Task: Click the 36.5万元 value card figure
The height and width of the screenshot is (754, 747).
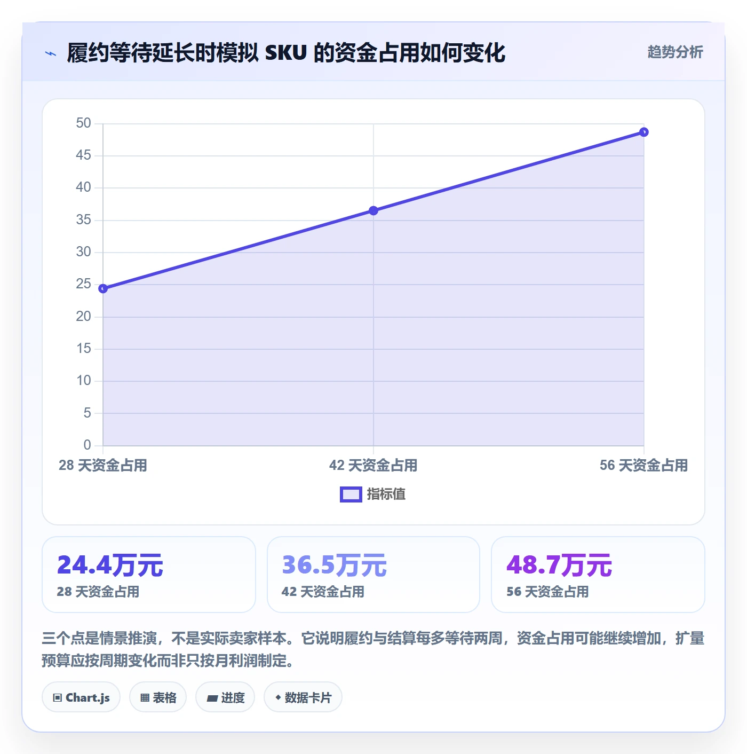Action: (335, 565)
